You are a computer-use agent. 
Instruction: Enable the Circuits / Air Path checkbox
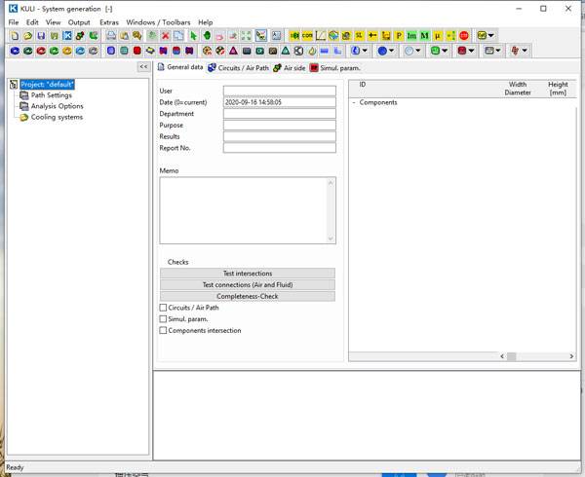coord(163,308)
